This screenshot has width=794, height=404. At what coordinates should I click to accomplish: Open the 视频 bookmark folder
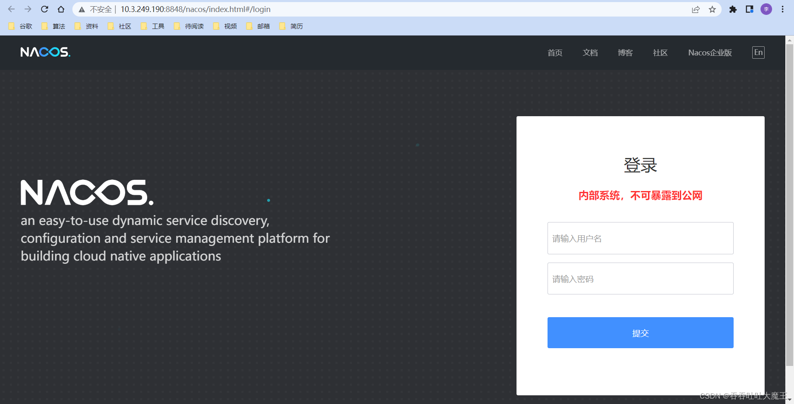coord(225,26)
